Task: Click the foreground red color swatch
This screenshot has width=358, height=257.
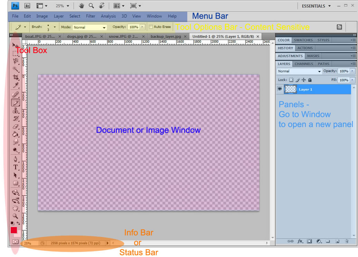Action: tap(13, 230)
